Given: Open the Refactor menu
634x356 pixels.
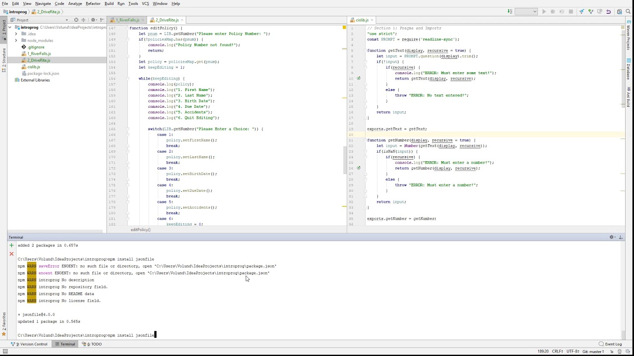Looking at the screenshot, I should pos(93,3).
